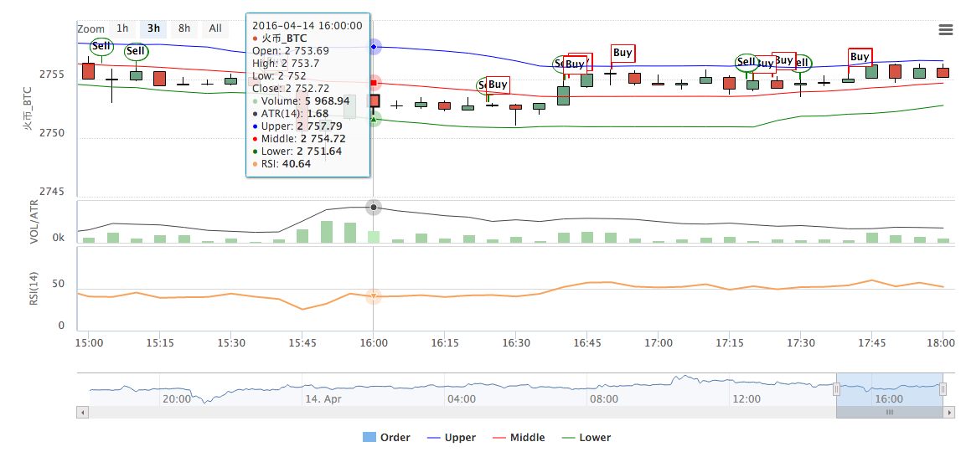Click the Buy flag near 16:25
966x452 pixels.
(498, 85)
